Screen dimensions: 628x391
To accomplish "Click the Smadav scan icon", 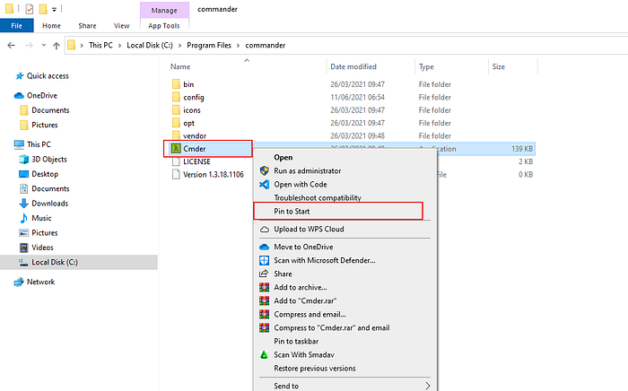I will click(264, 354).
